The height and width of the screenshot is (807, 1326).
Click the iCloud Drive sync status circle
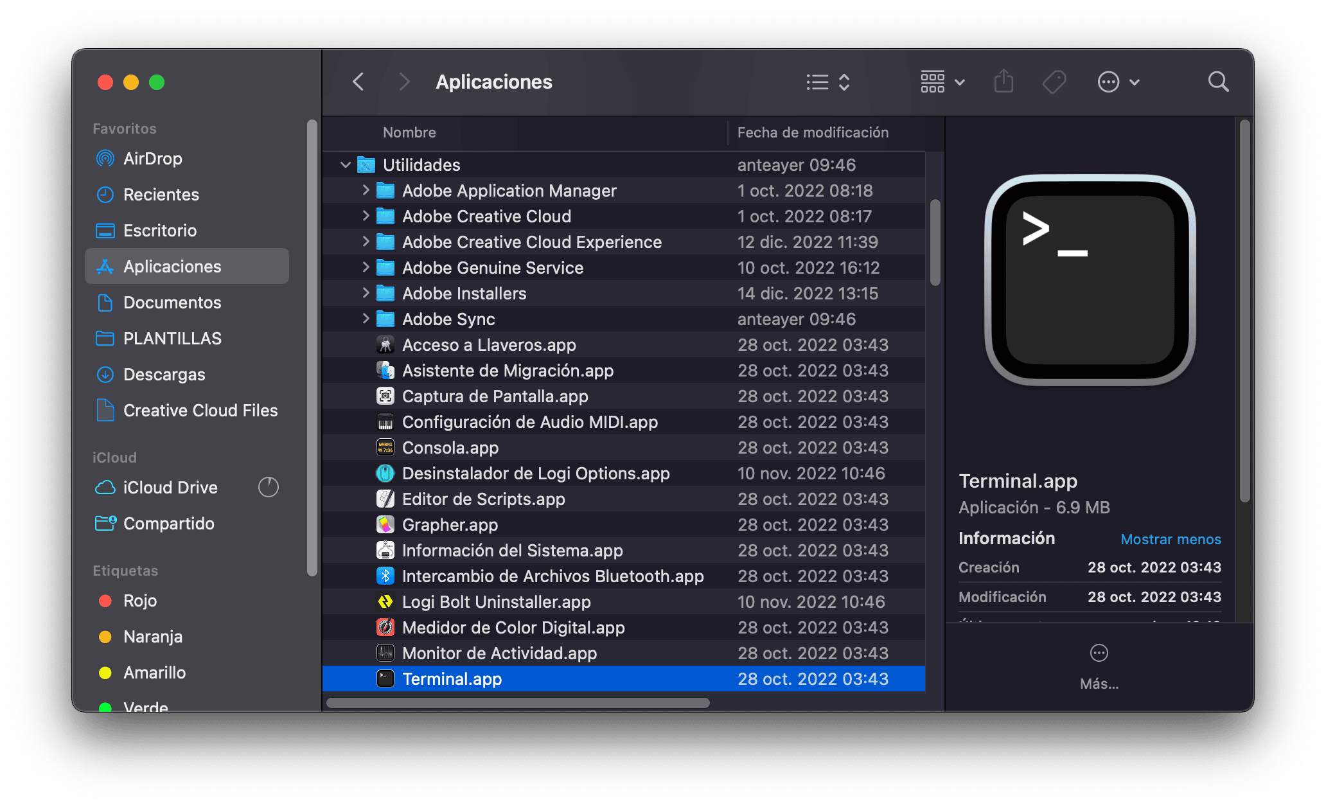pyautogui.click(x=269, y=487)
